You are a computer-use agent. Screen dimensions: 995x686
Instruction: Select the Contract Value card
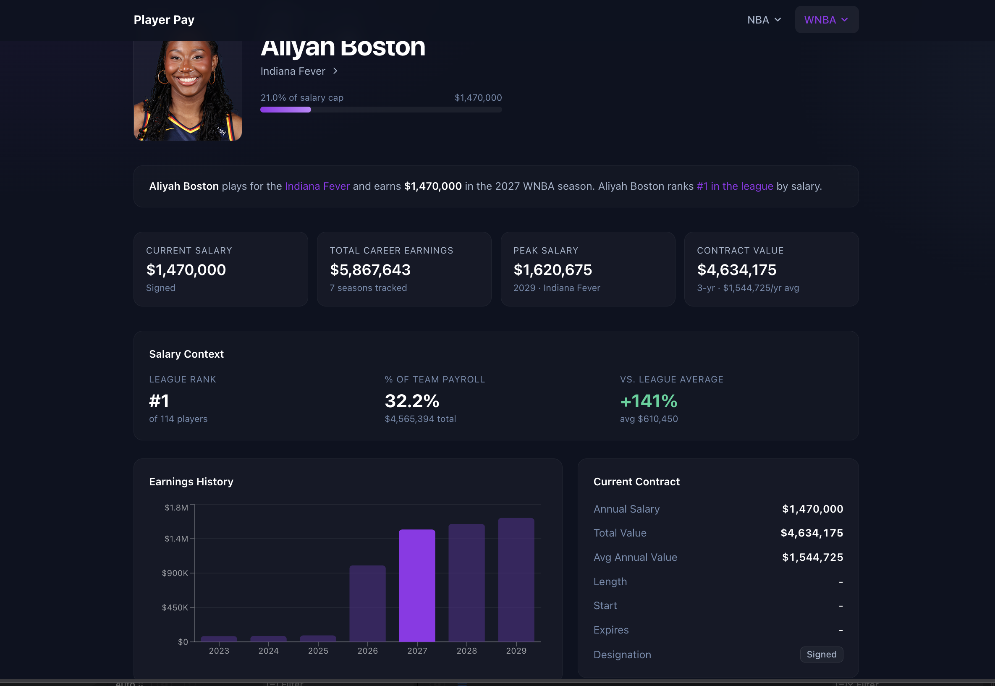pos(771,269)
